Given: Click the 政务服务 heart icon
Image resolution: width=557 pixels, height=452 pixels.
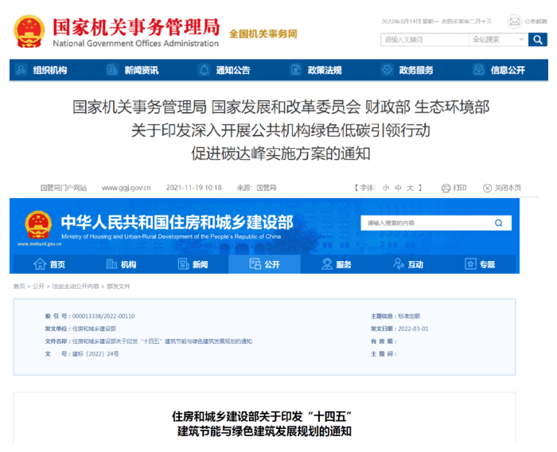Looking at the screenshot, I should (x=387, y=70).
